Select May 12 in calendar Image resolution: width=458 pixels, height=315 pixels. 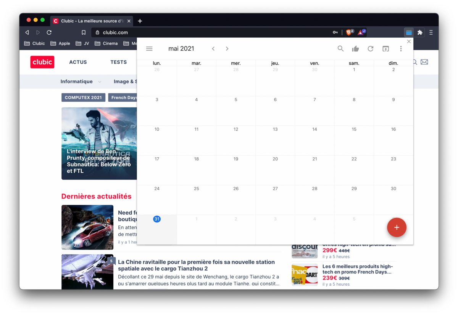click(236, 130)
